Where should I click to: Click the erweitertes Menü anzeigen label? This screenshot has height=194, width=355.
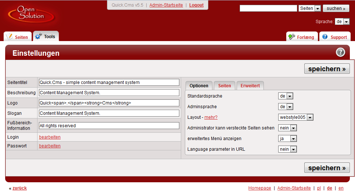[214, 139]
